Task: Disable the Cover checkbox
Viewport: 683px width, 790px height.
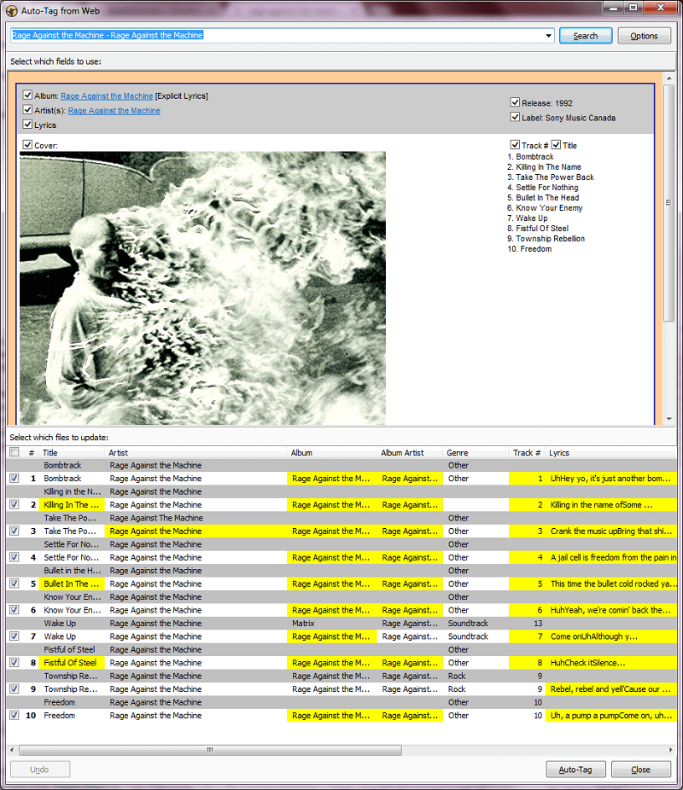Action: point(27,145)
